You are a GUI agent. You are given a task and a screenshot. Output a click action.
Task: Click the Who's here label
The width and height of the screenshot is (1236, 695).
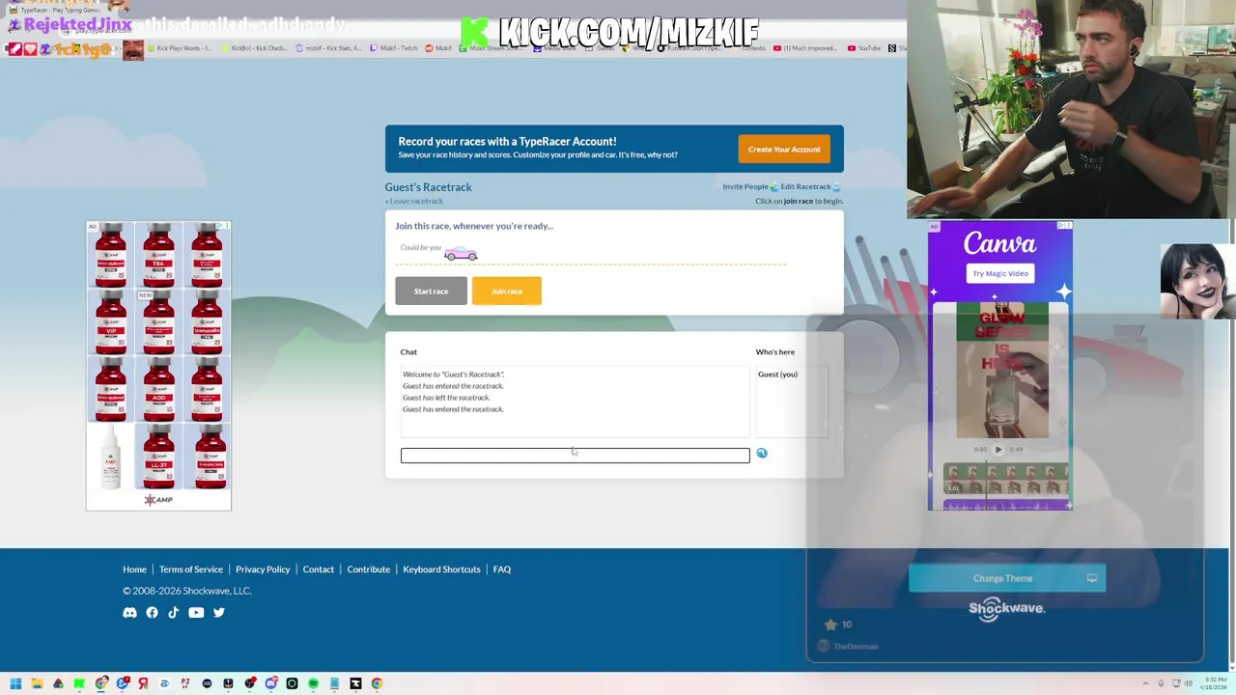point(775,352)
